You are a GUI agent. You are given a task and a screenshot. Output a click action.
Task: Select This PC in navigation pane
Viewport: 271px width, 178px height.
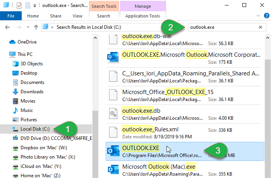[x=25, y=54]
